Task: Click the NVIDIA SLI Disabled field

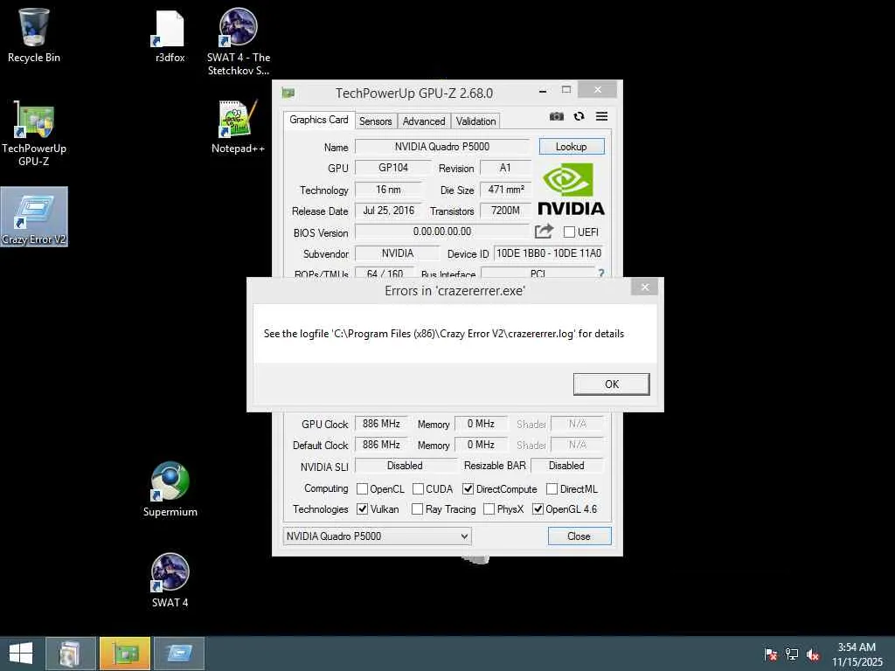Action: click(406, 466)
